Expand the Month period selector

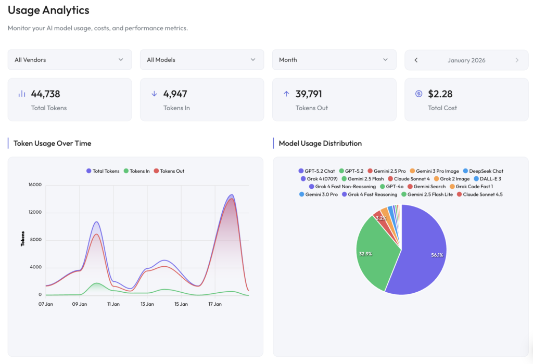pos(334,59)
